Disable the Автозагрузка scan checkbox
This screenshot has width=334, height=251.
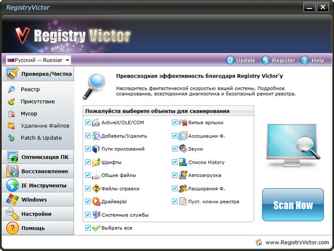tap(174, 175)
